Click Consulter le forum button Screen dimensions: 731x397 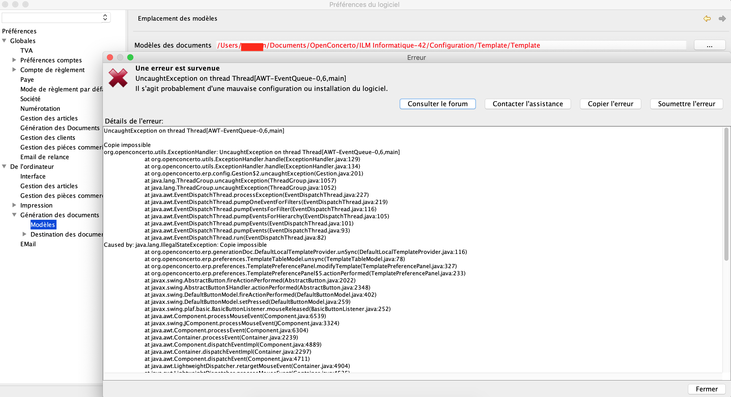pos(437,104)
